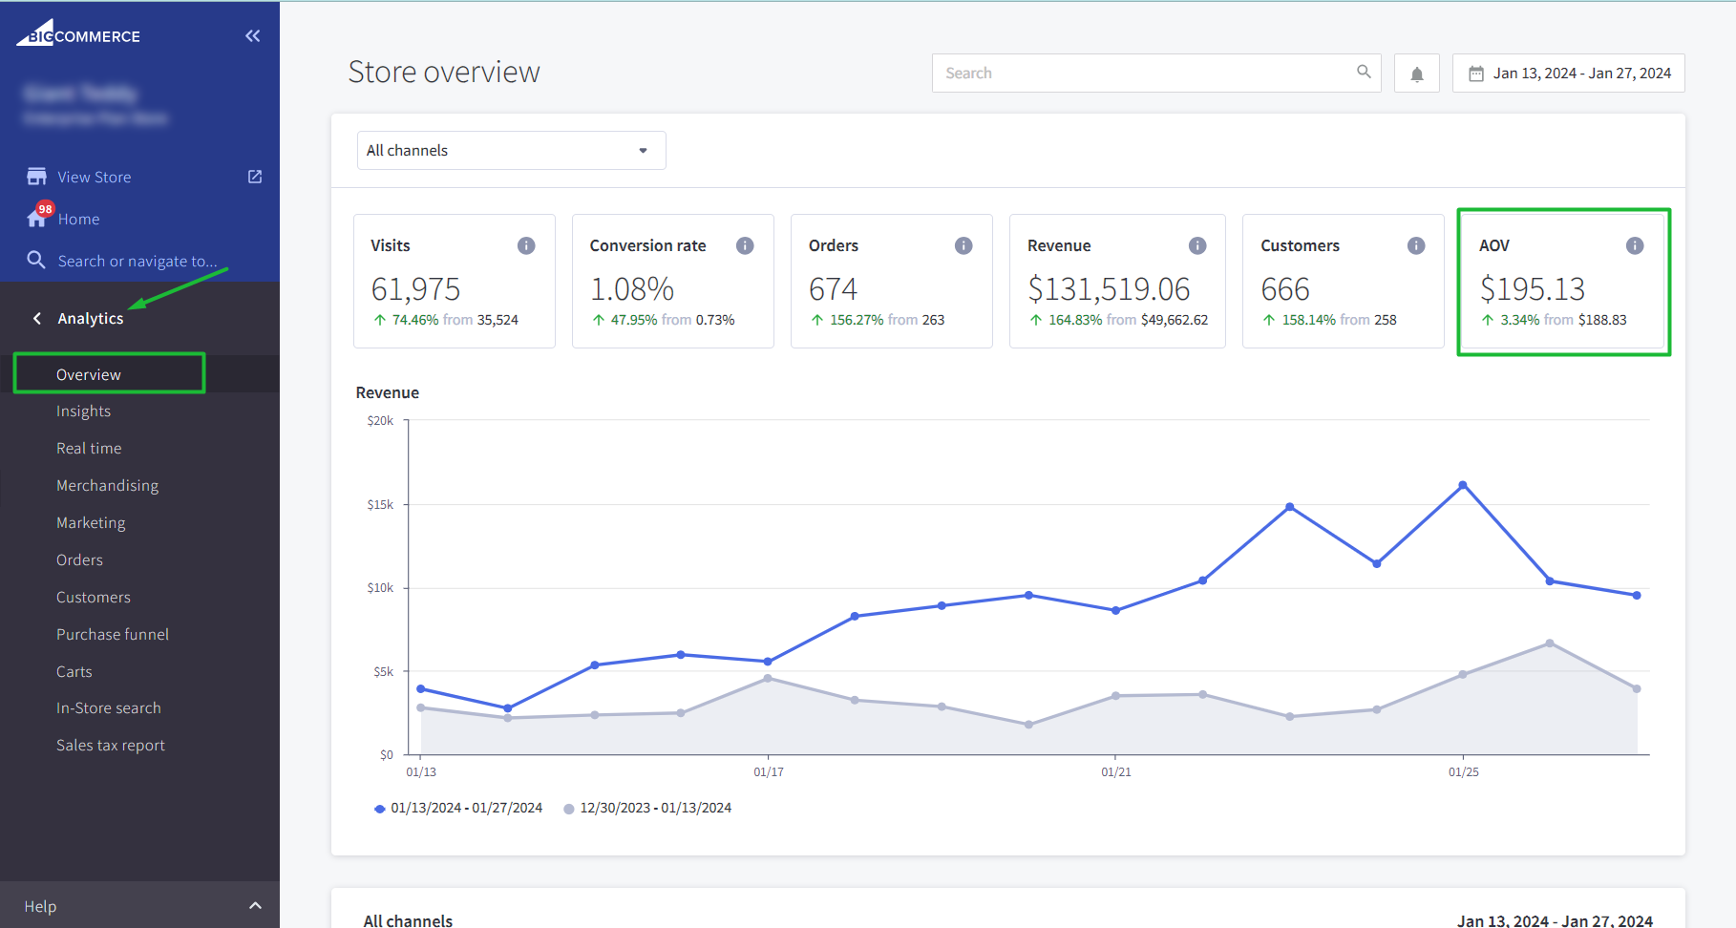The height and width of the screenshot is (928, 1736).
Task: Click the "$195.13" AOV value
Action: [x=1533, y=288]
